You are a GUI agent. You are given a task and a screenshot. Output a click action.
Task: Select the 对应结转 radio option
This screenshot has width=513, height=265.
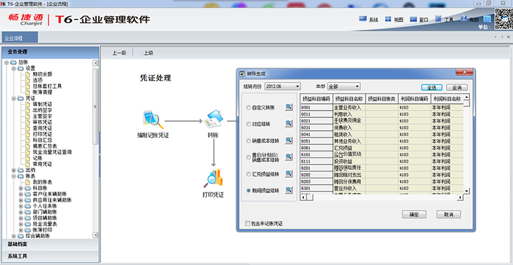click(249, 124)
